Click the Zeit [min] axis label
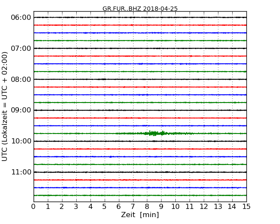Image resolution: width=280 pixels, height=224 pixels. tap(140, 215)
